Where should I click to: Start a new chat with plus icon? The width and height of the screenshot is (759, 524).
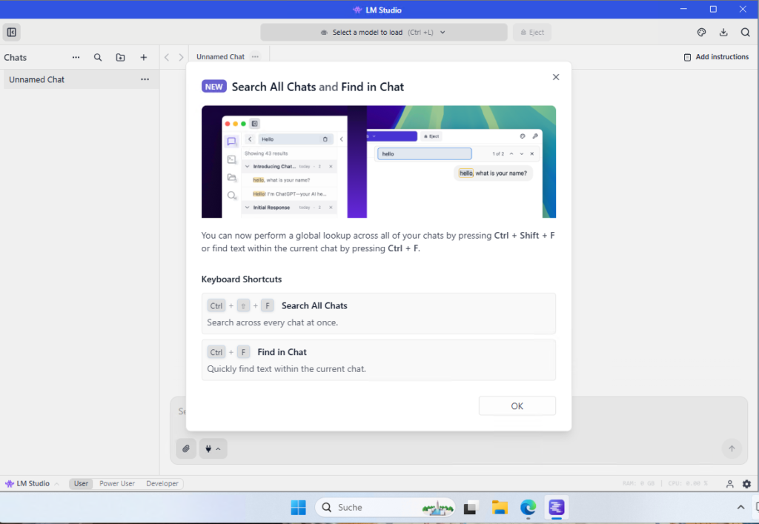coord(144,57)
